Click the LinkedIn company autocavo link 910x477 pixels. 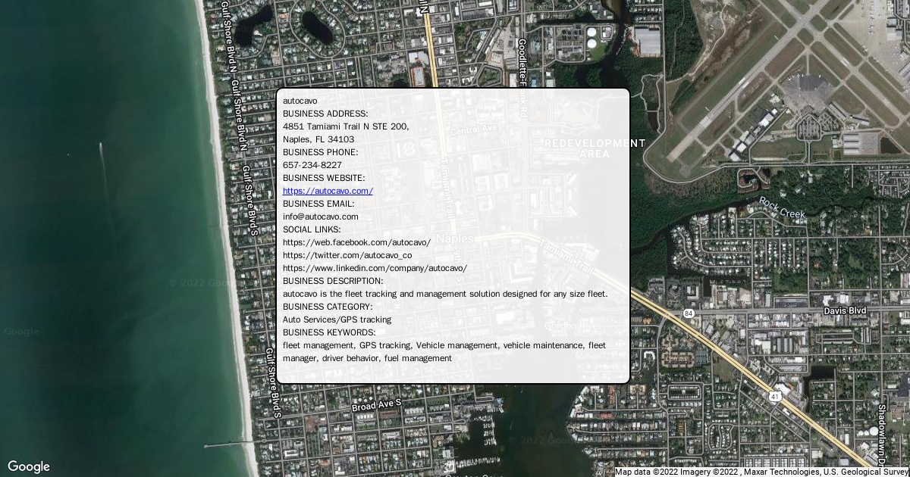pyautogui.click(x=375, y=268)
